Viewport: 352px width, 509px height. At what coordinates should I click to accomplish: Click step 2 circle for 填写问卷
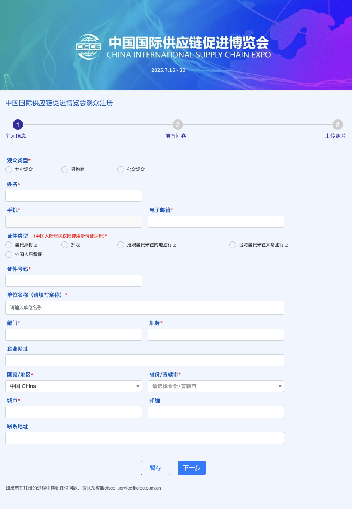pyautogui.click(x=177, y=125)
